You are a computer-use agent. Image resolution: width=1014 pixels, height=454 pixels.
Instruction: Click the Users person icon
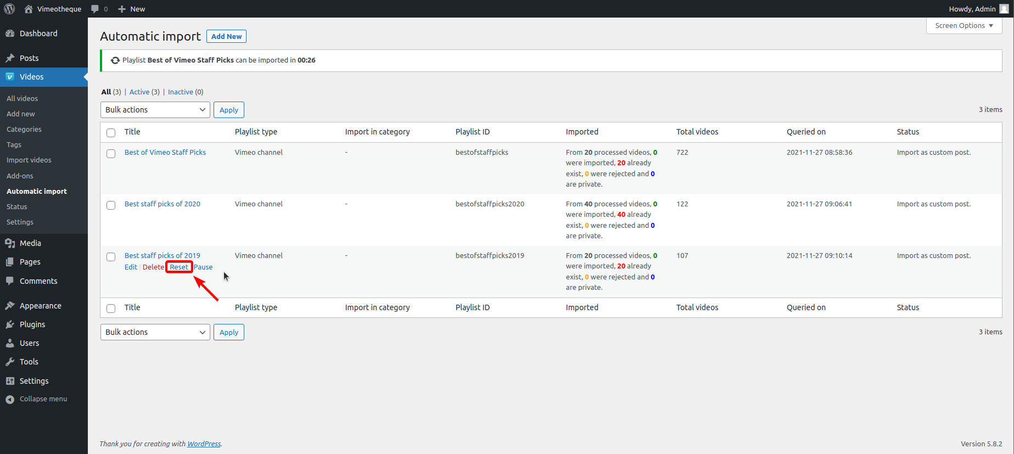[x=10, y=343]
